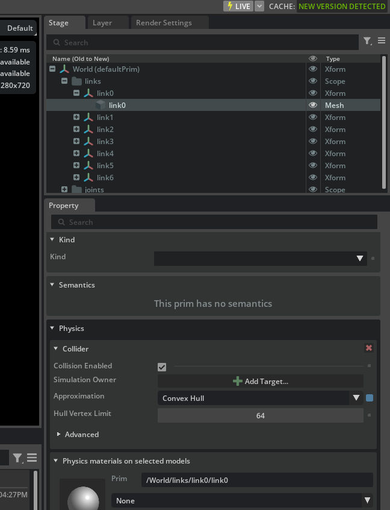The image size is (390, 510).
Task: Click the link0 mesh cube icon
Action: (101, 105)
